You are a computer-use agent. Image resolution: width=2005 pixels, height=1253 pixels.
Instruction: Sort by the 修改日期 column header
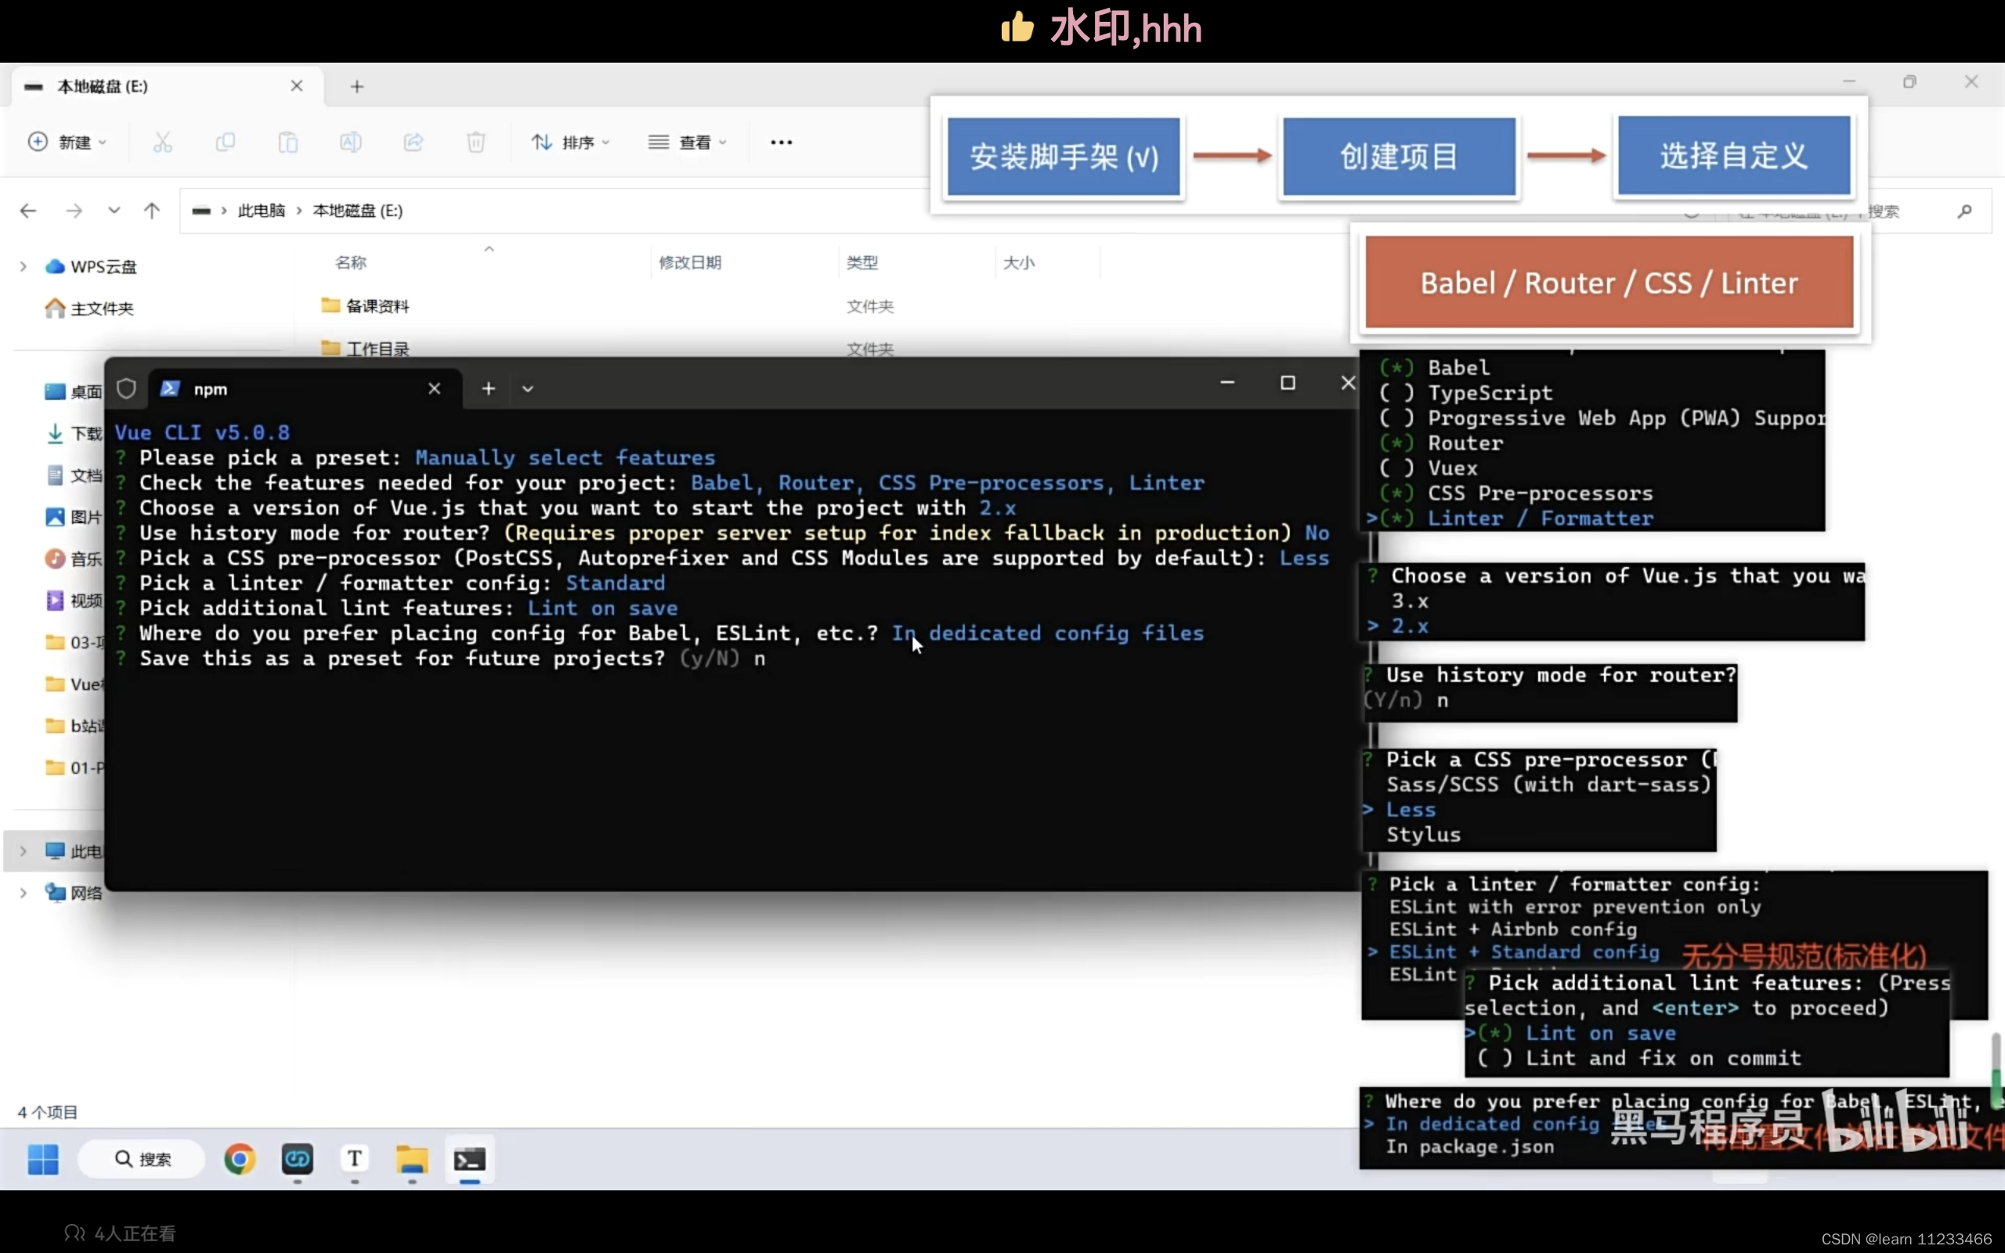(690, 262)
